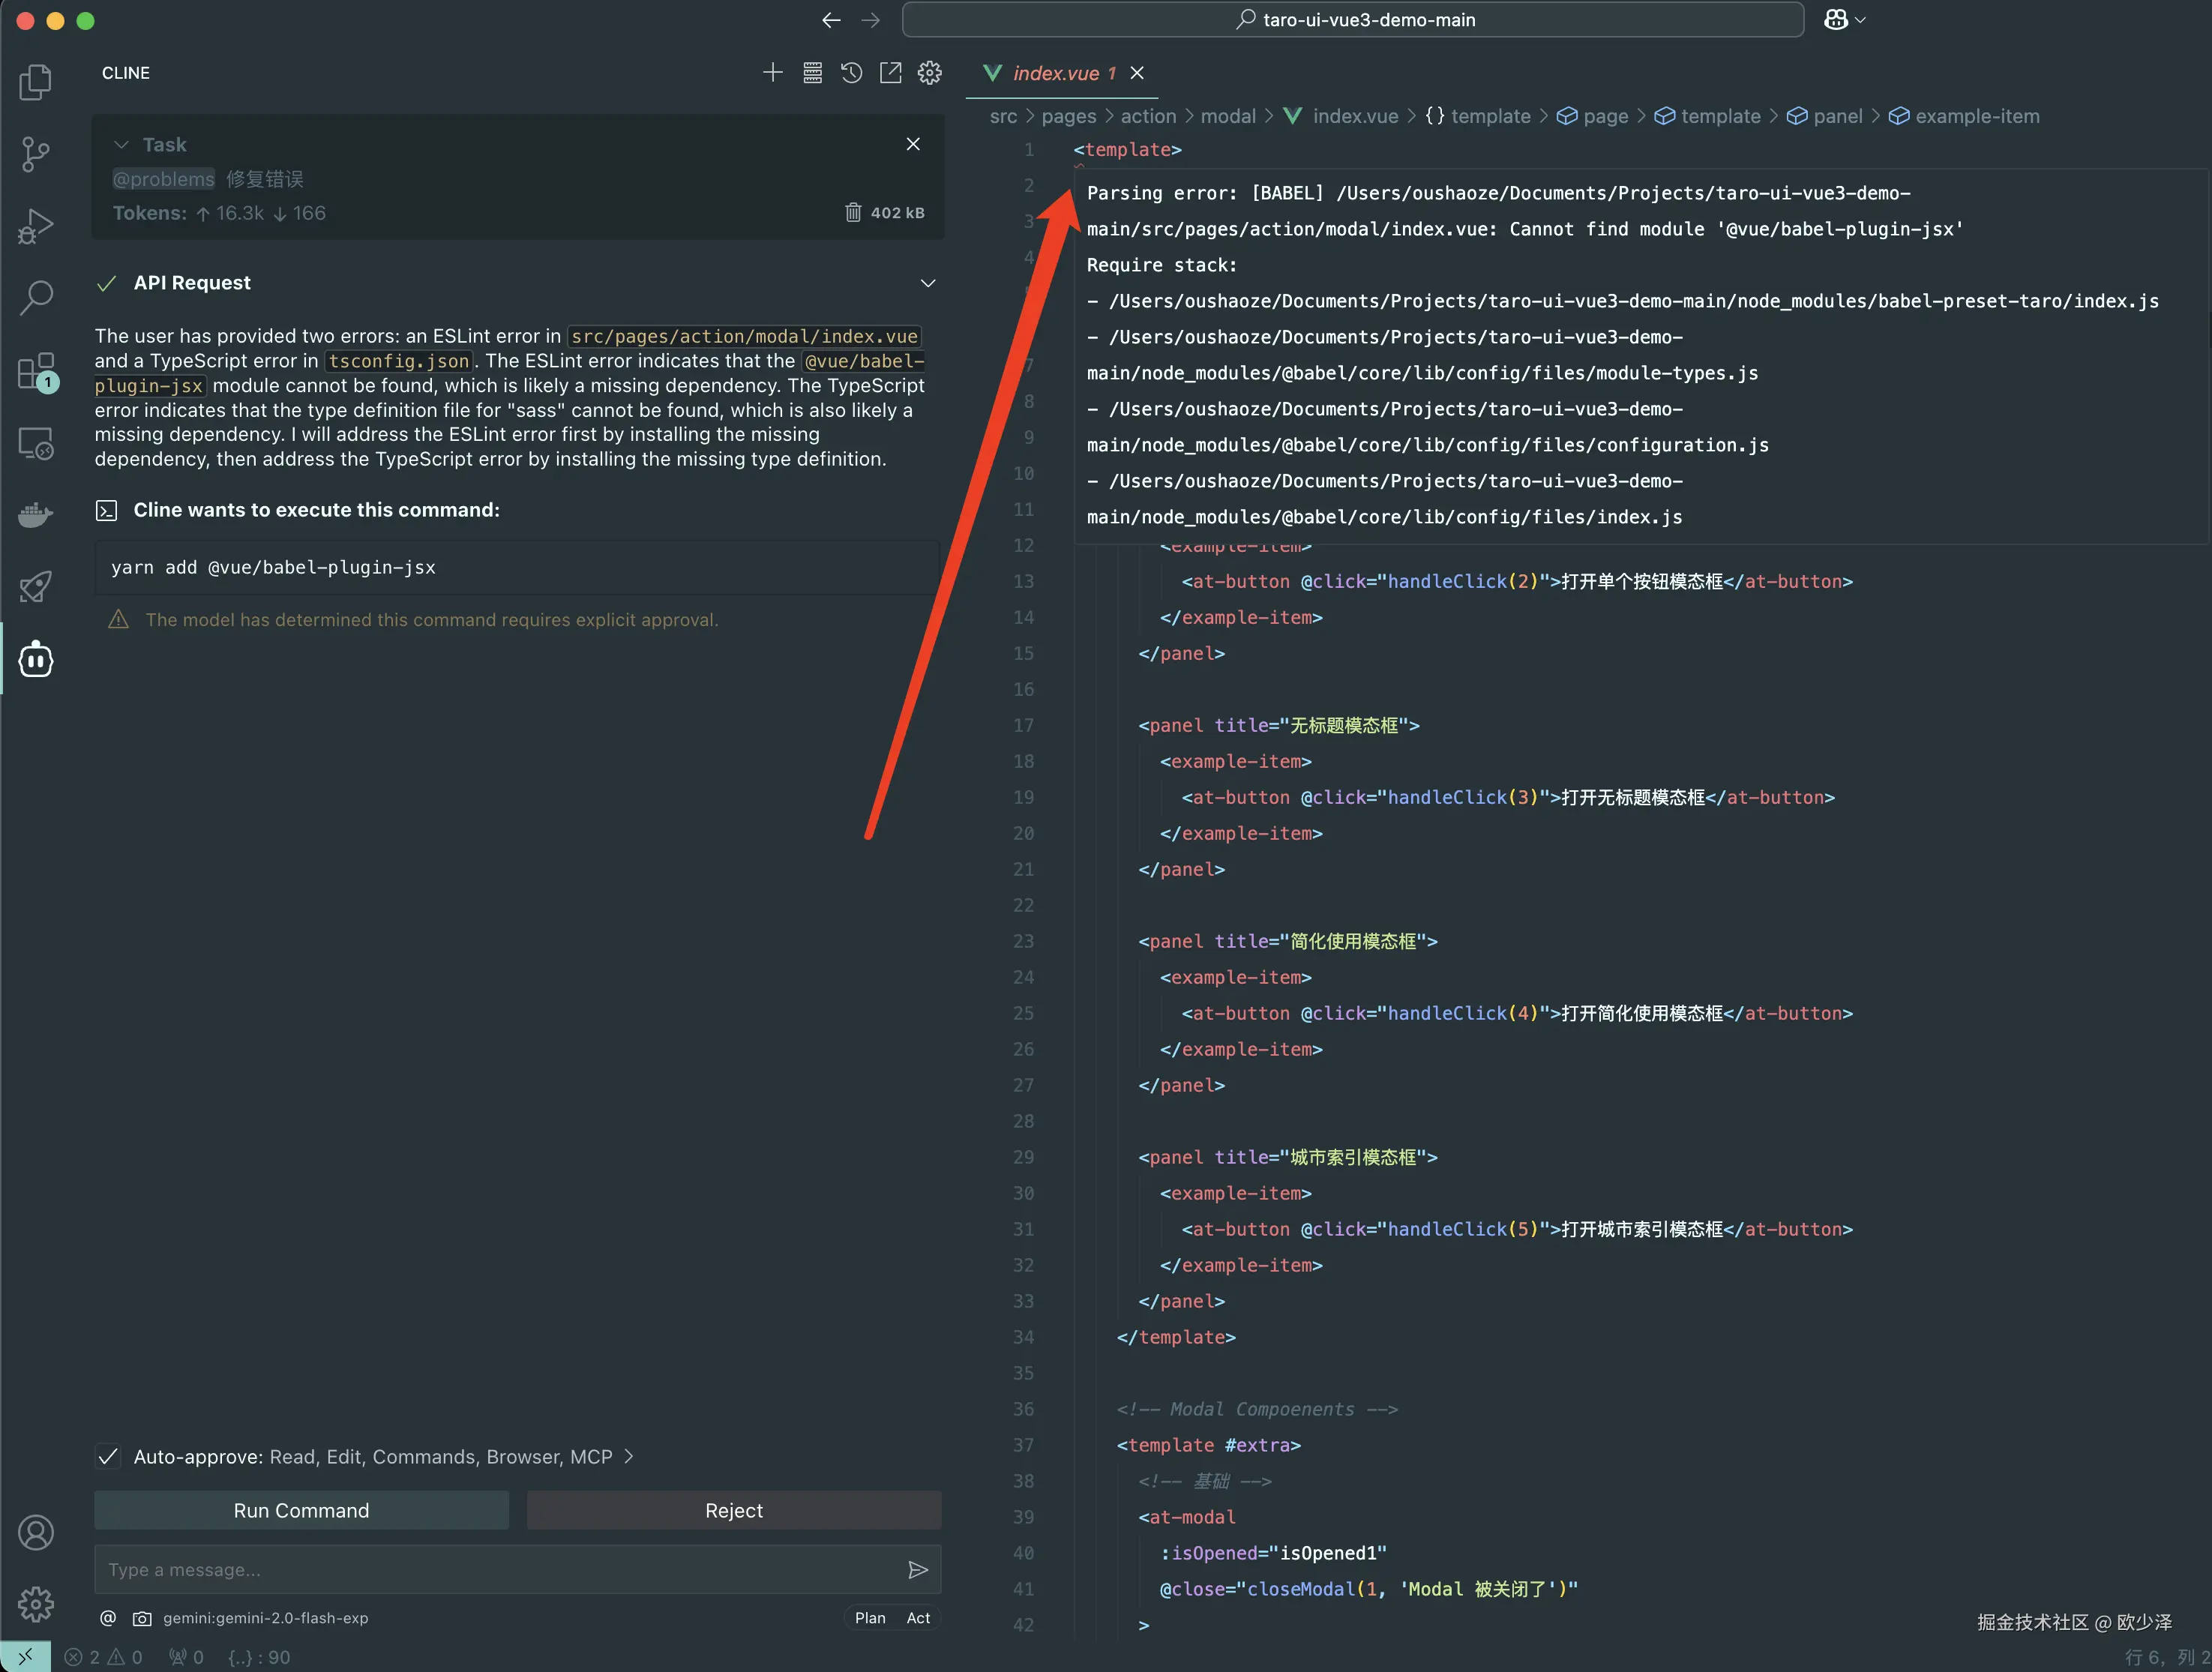The height and width of the screenshot is (1672, 2212).
Task: Open the Explorer view in activity bar
Action: click(x=36, y=82)
